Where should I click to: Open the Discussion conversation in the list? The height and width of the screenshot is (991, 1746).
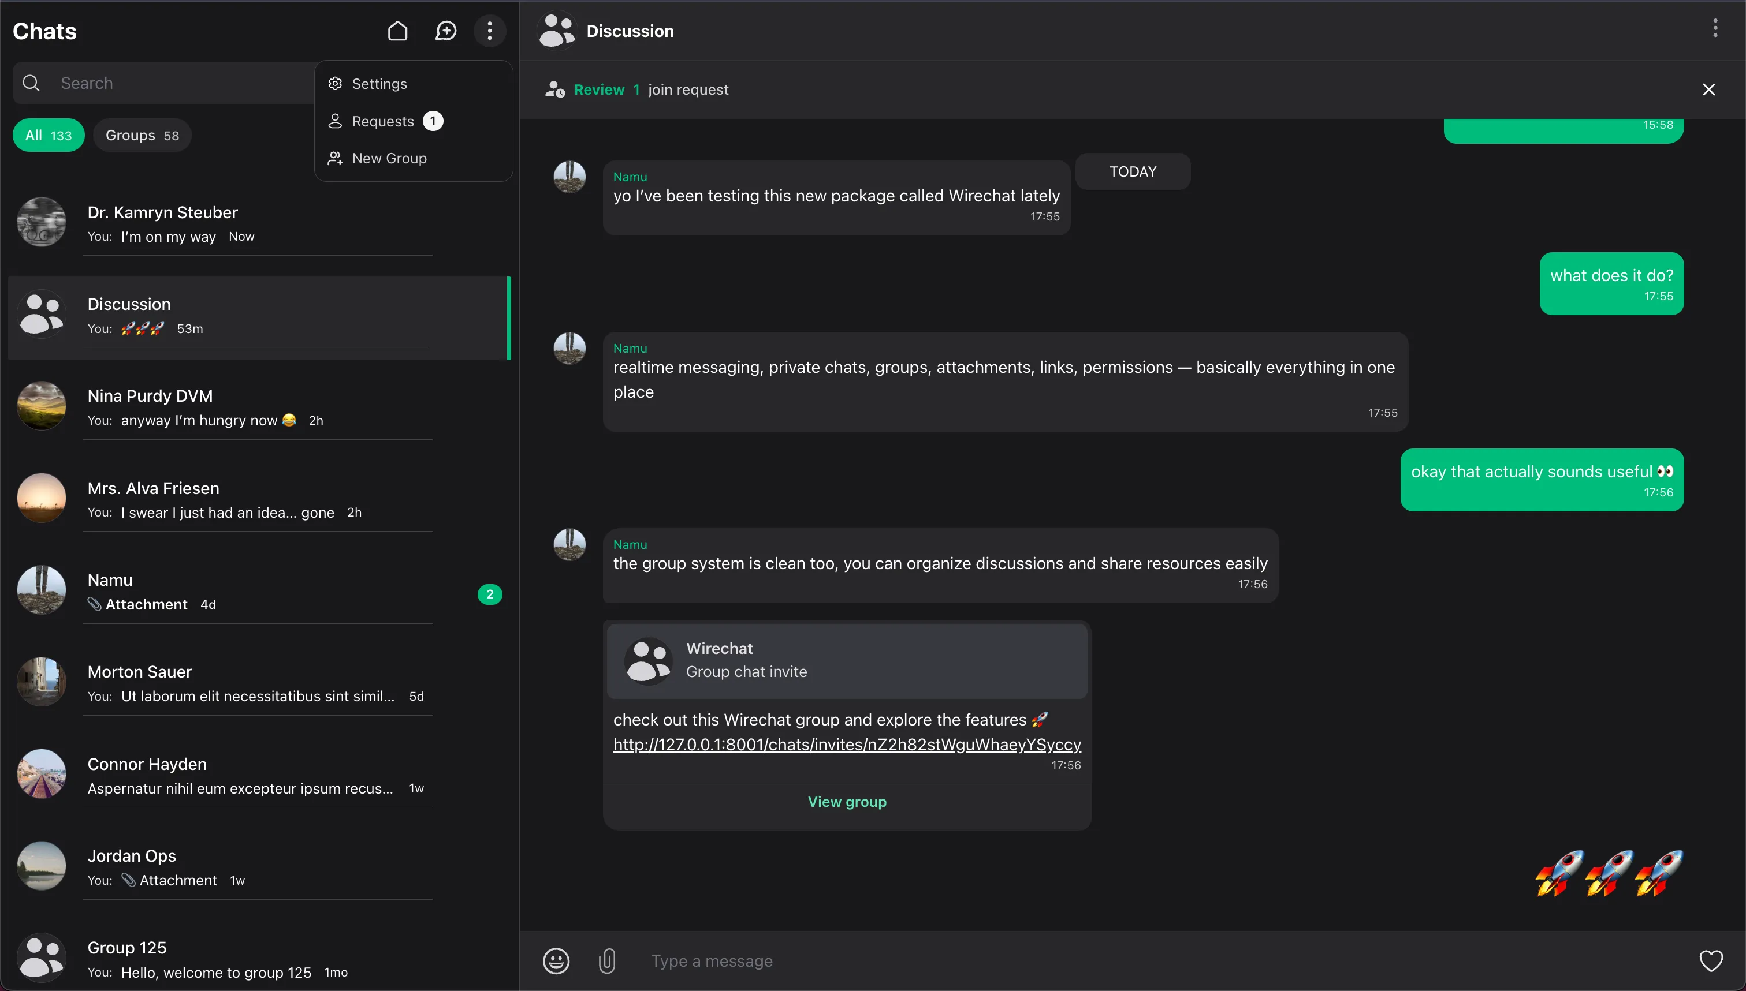coord(259,317)
